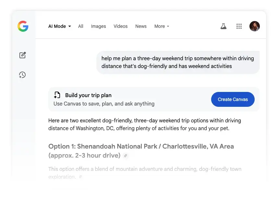Open the Google apps grid
Image resolution: width=278 pixels, height=201 pixels.
(239, 26)
